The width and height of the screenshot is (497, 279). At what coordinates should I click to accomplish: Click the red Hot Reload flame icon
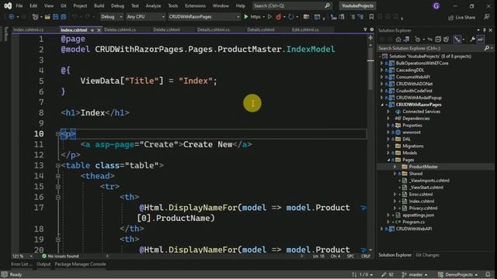pos(279,17)
